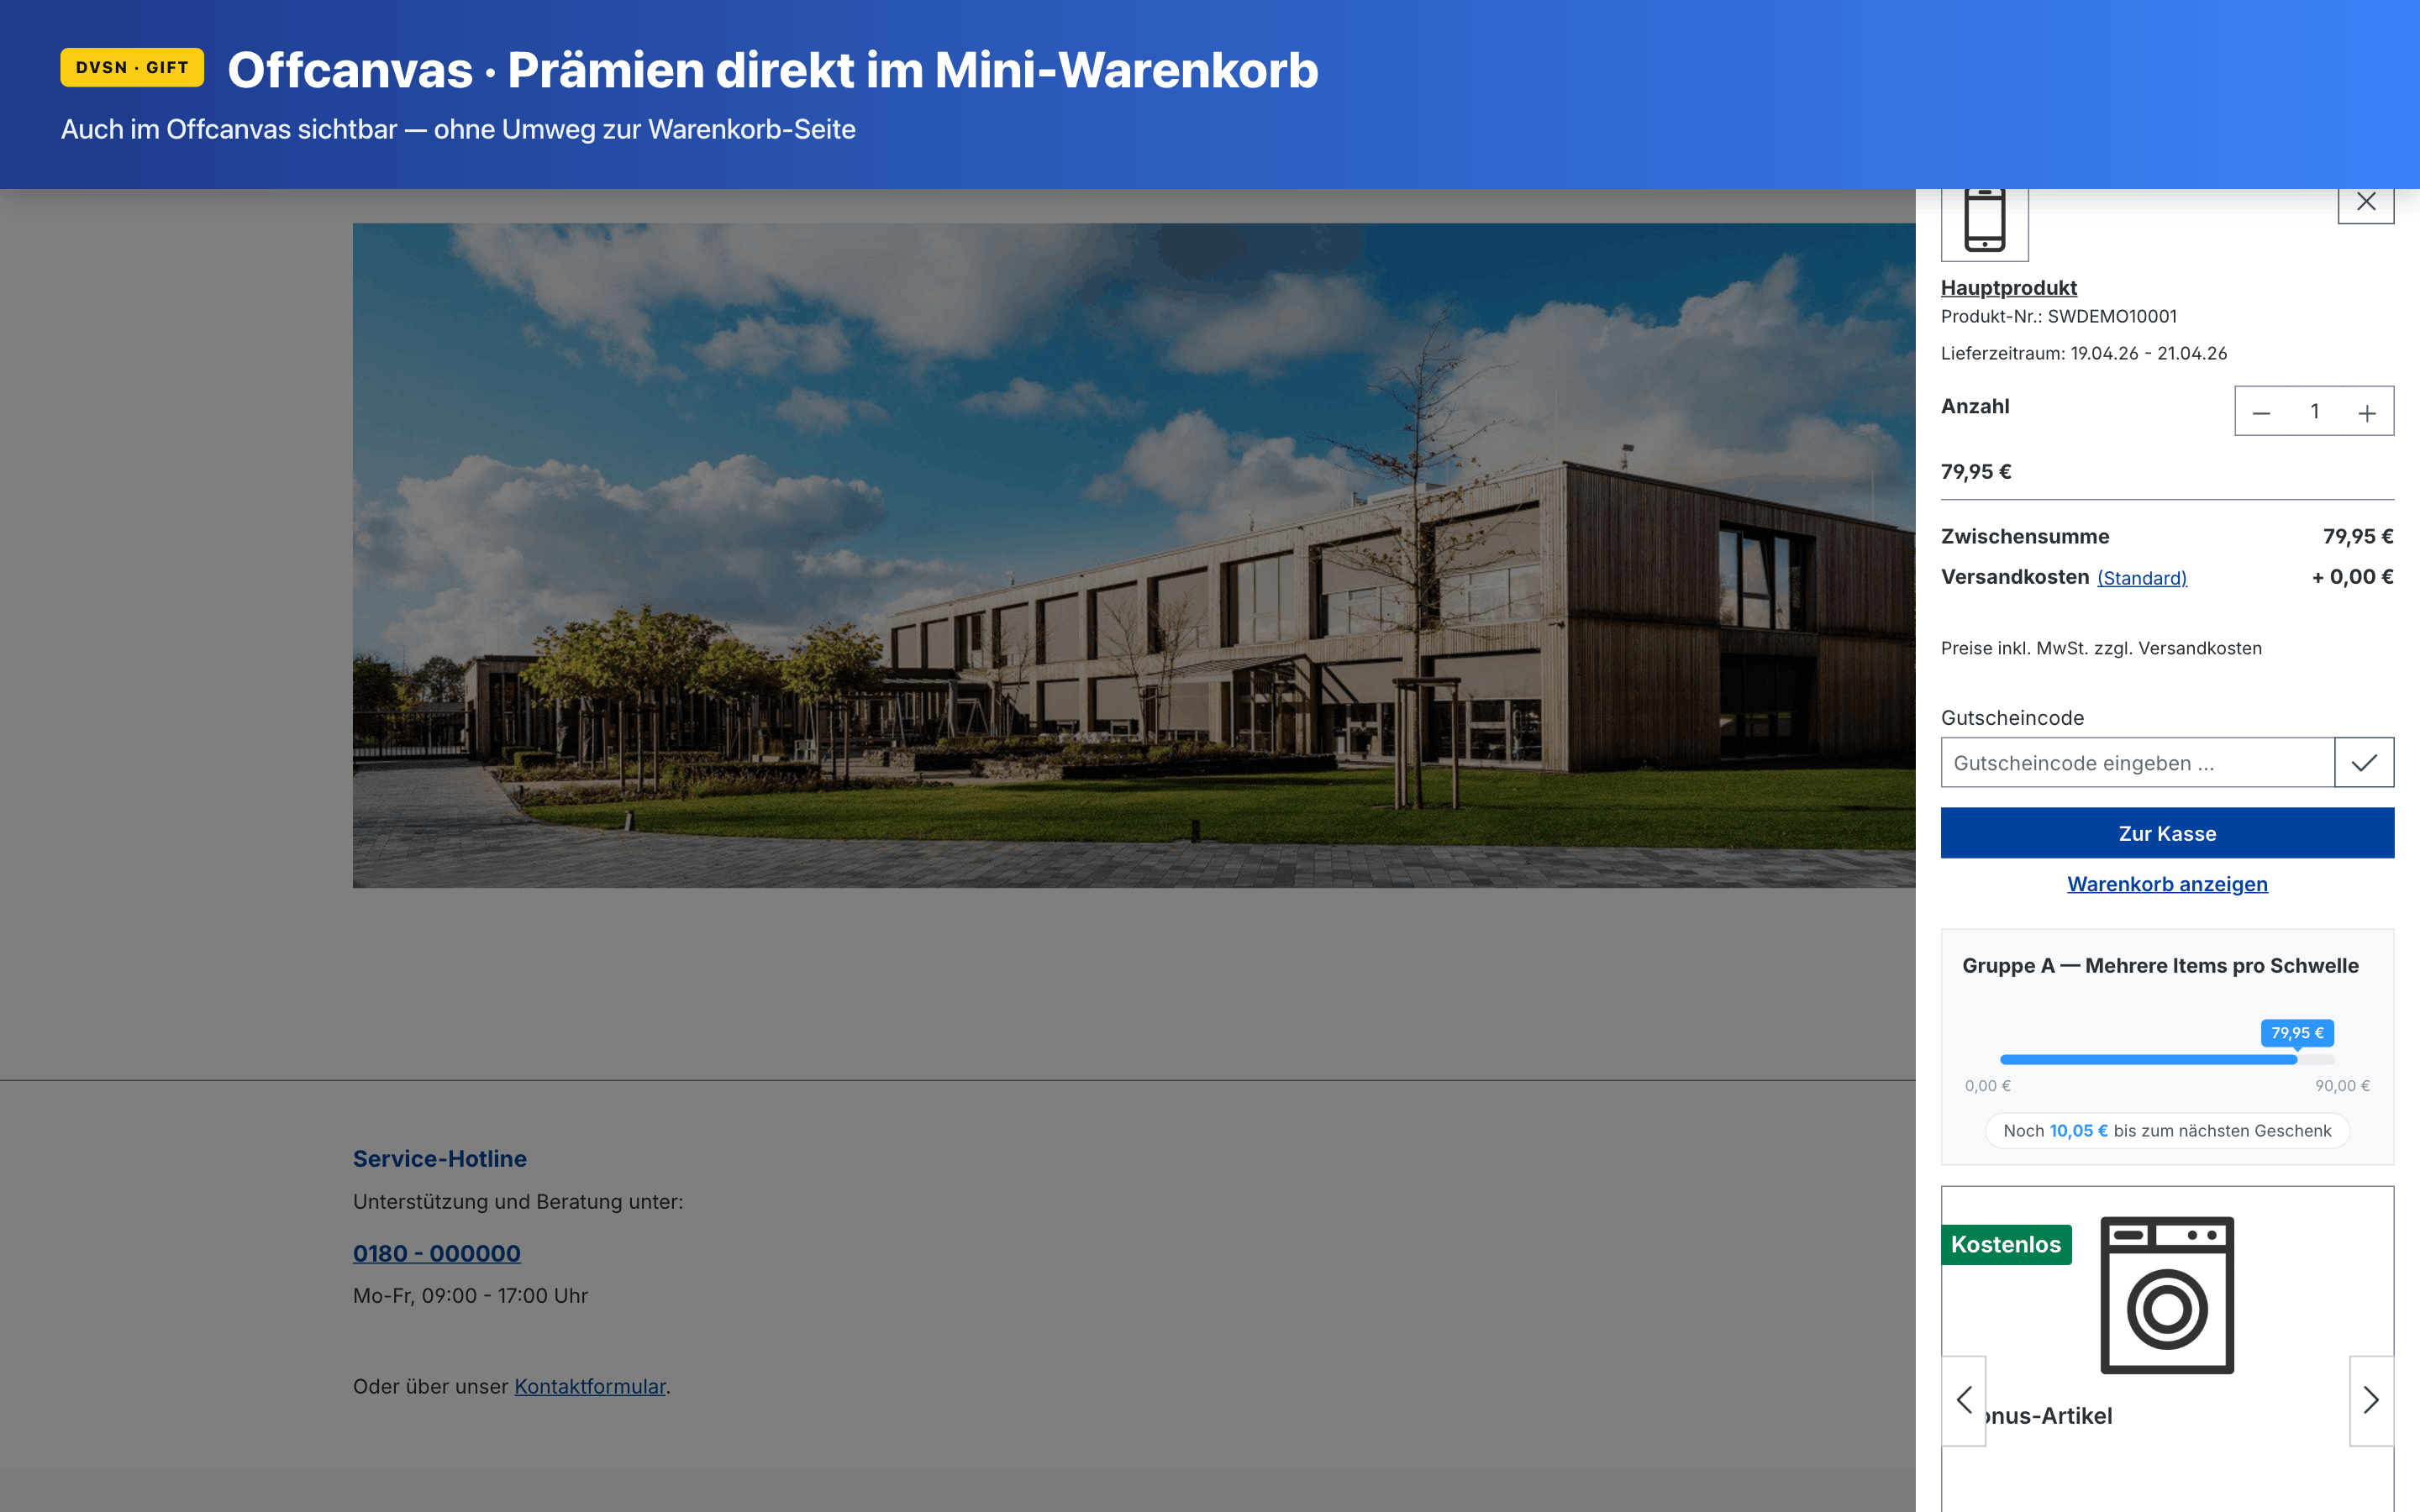Click the washing machine gift image

tap(2166, 1295)
